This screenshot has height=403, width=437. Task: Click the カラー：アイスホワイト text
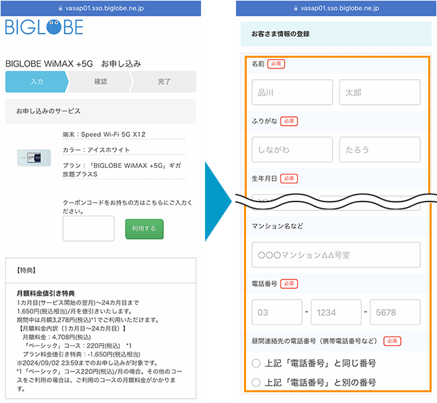pyautogui.click(x=96, y=150)
